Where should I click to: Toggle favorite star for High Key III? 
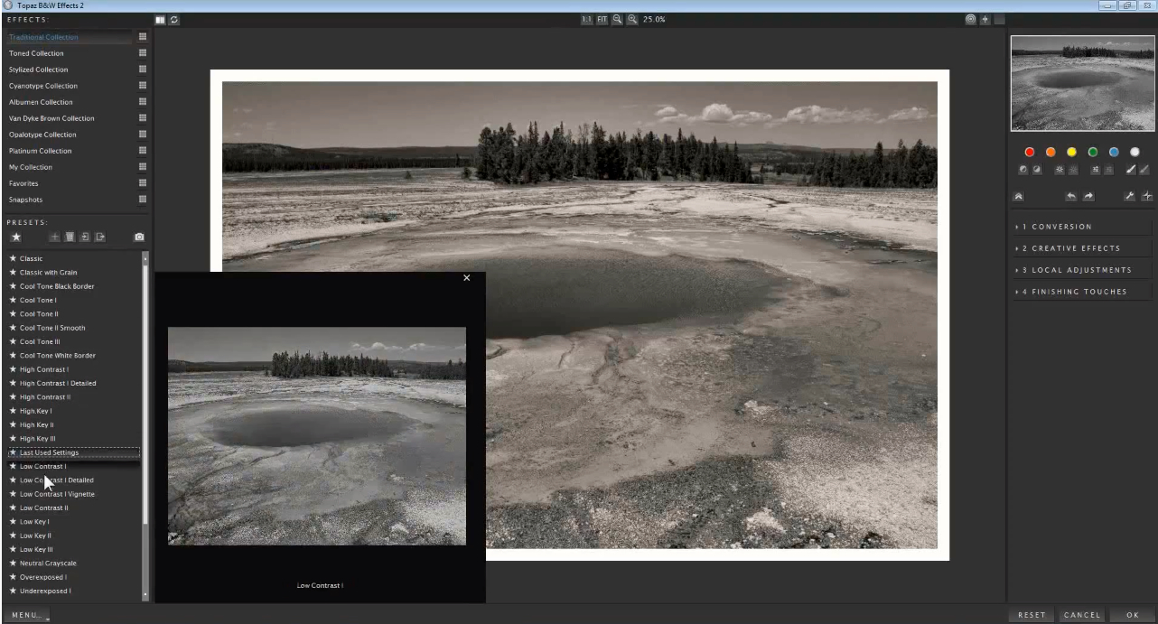[13, 438]
